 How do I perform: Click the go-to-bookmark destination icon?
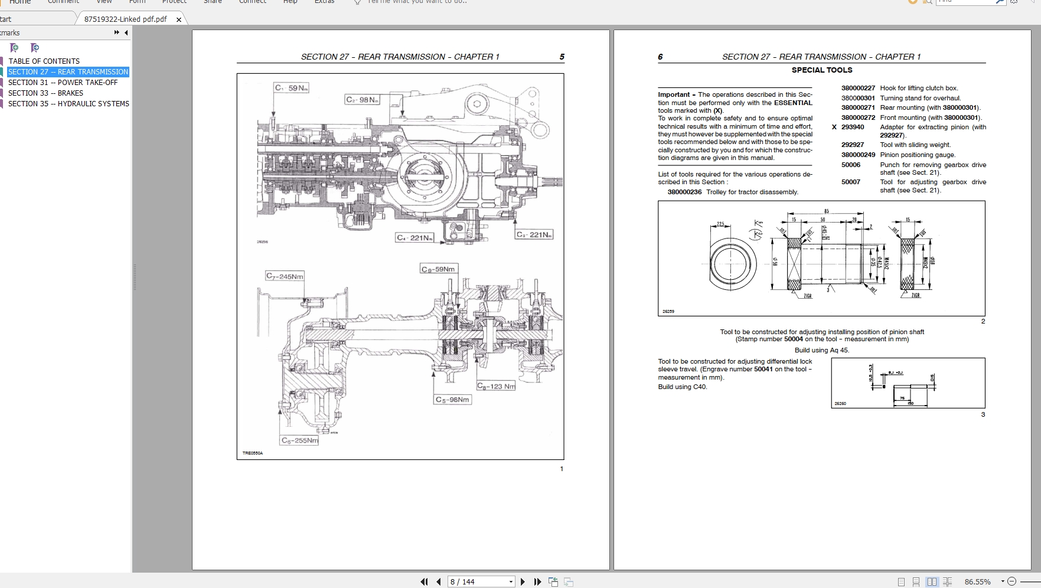pos(35,48)
